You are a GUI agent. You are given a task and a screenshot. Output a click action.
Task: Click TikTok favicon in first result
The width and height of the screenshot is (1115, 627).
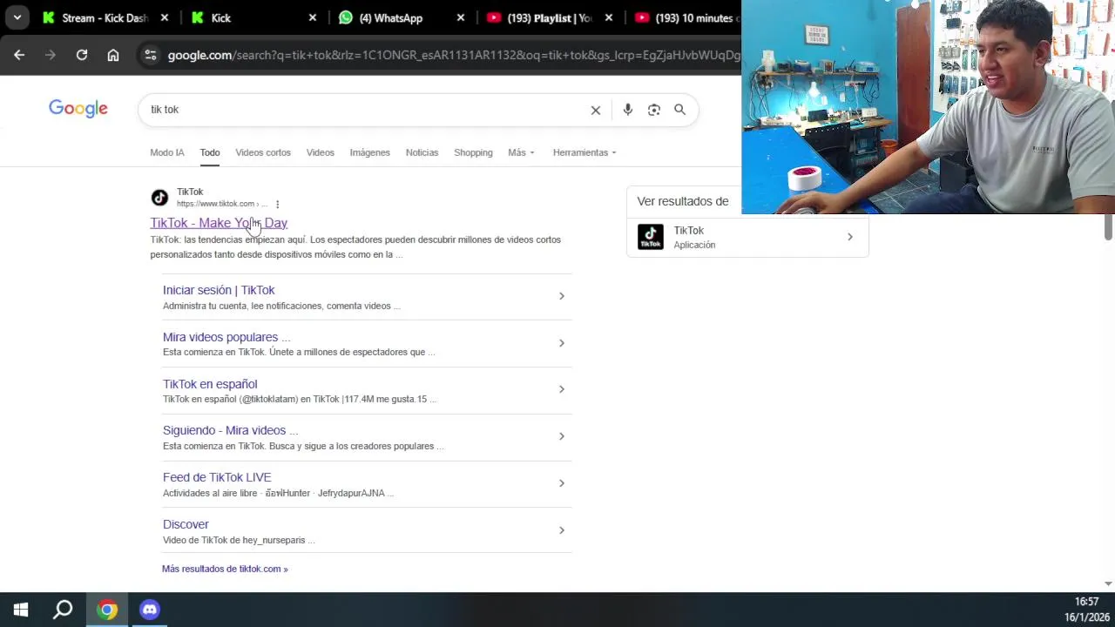click(x=159, y=198)
